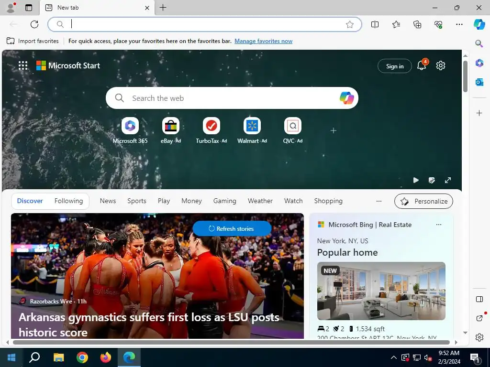Open the Favorites hub icon
This screenshot has height=367, width=490.
point(396,24)
